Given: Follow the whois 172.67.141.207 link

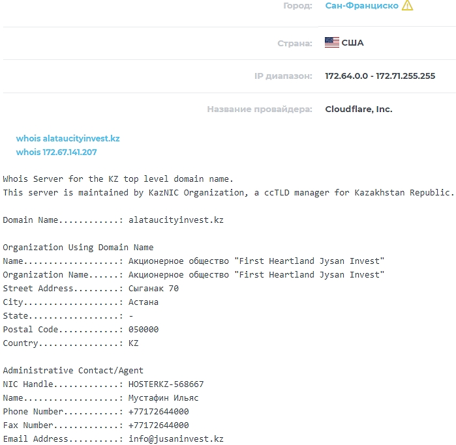Looking at the screenshot, I should (x=56, y=152).
